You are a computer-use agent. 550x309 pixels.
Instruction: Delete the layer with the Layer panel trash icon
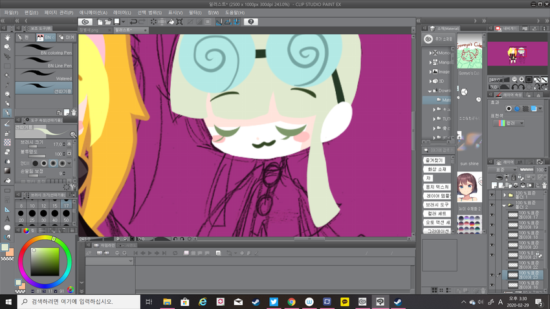tap(544, 185)
